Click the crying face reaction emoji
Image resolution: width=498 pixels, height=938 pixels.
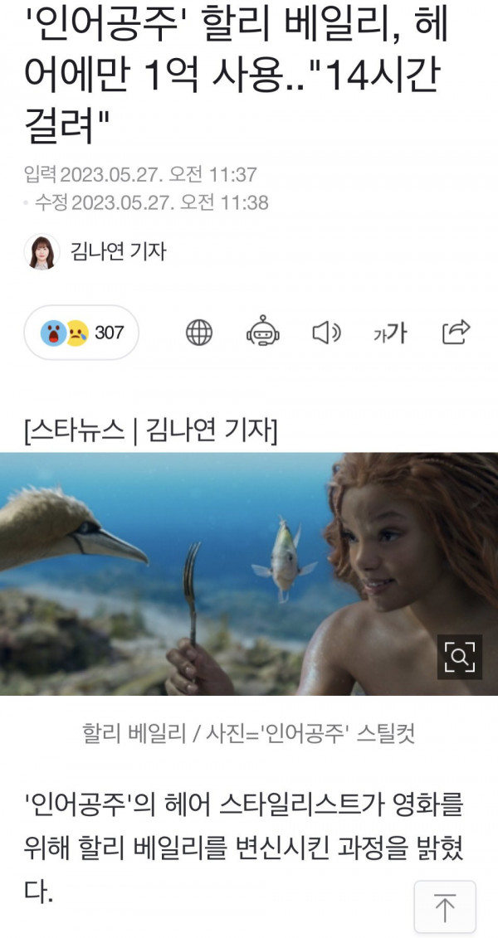click(x=77, y=332)
